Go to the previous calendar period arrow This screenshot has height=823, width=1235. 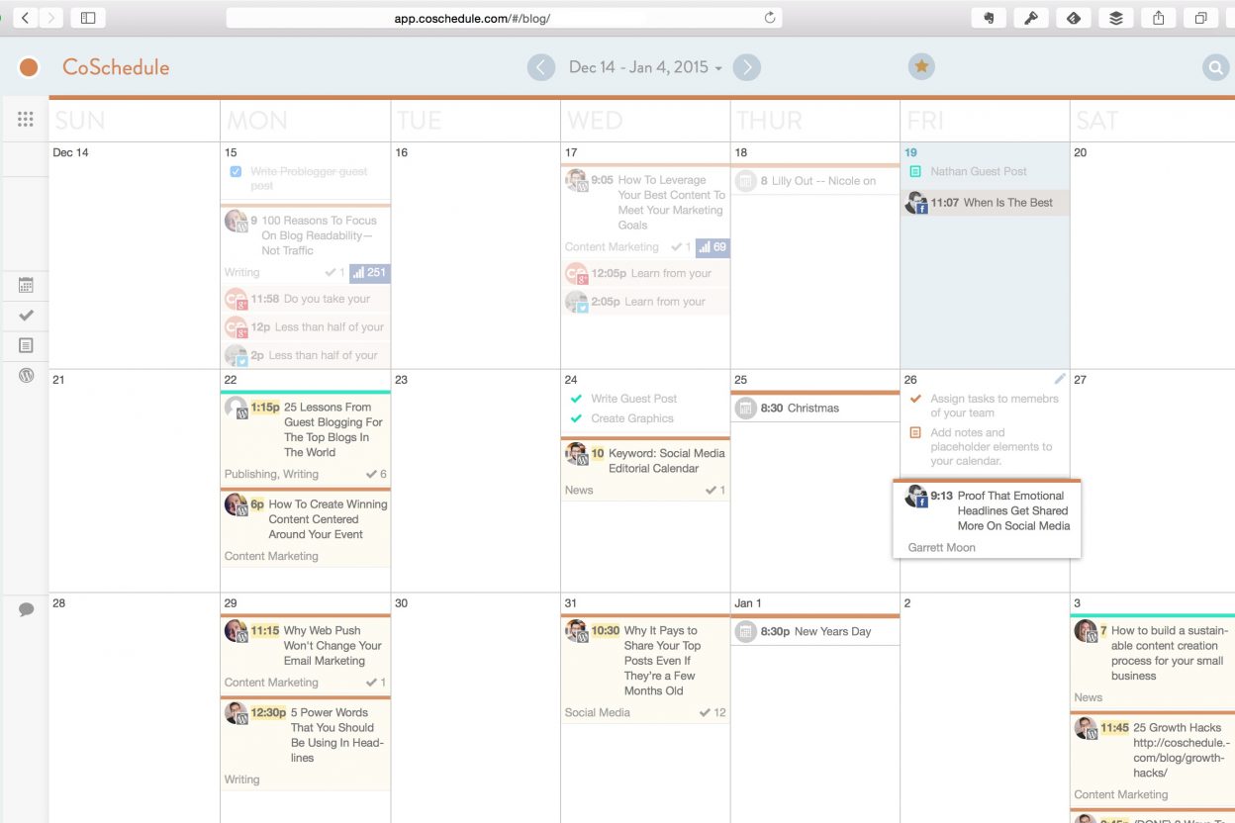click(x=540, y=67)
